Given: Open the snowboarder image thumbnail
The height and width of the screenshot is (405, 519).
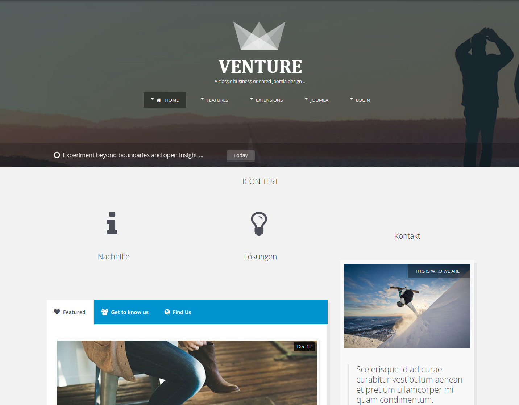Looking at the screenshot, I should (x=407, y=306).
